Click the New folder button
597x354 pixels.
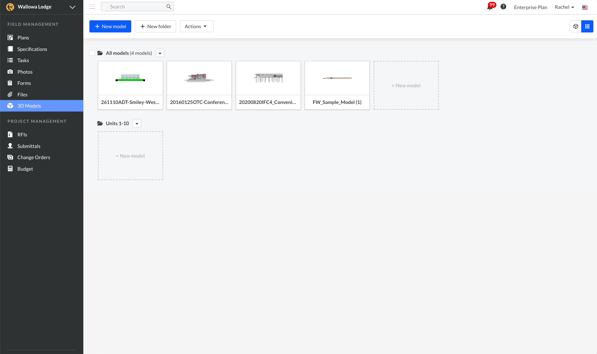[x=155, y=26]
